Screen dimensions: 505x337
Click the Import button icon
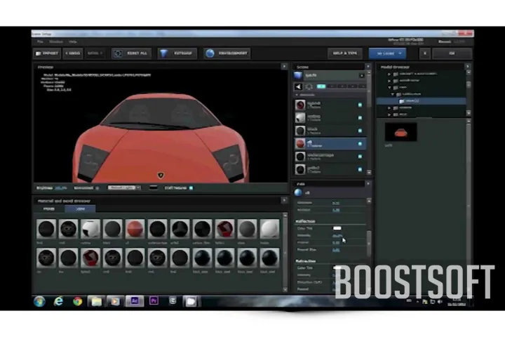click(x=39, y=53)
